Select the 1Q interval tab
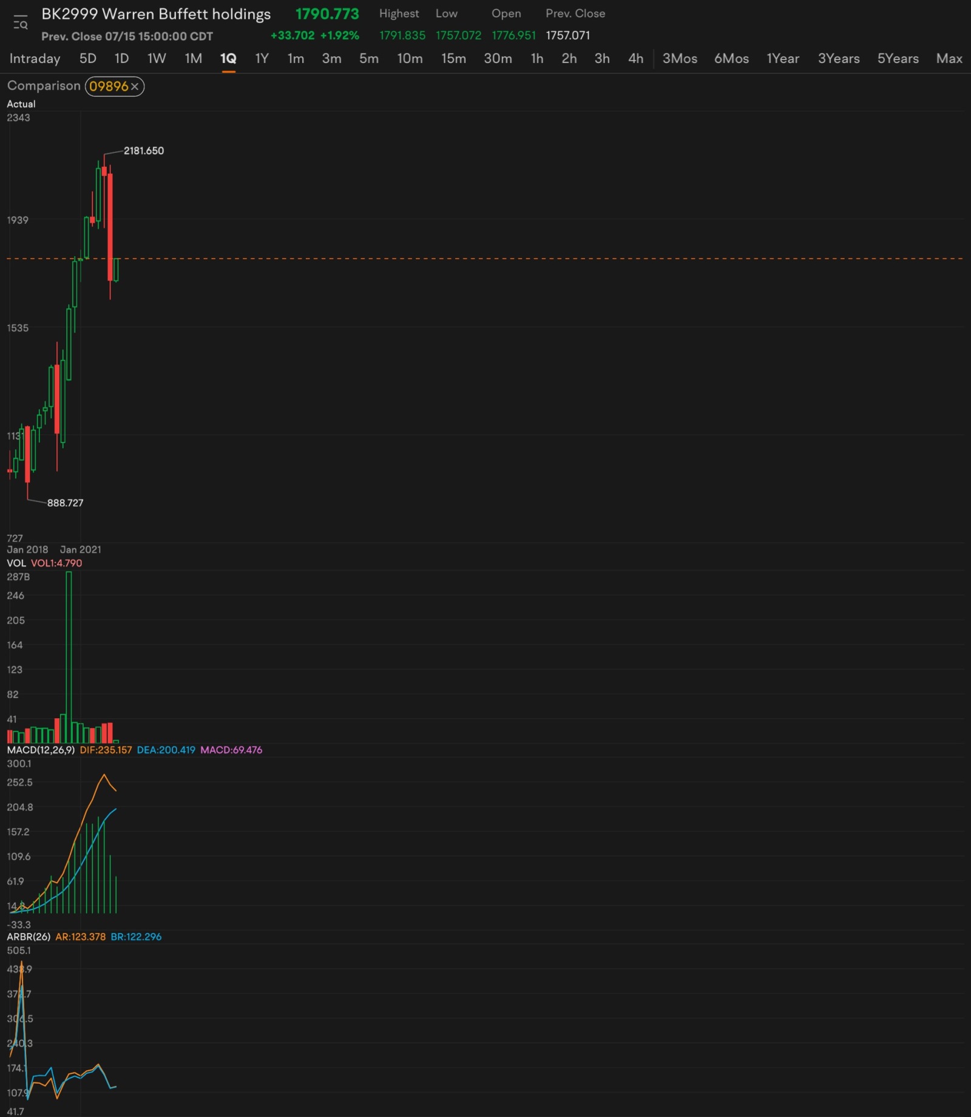The width and height of the screenshot is (971, 1117). [228, 59]
